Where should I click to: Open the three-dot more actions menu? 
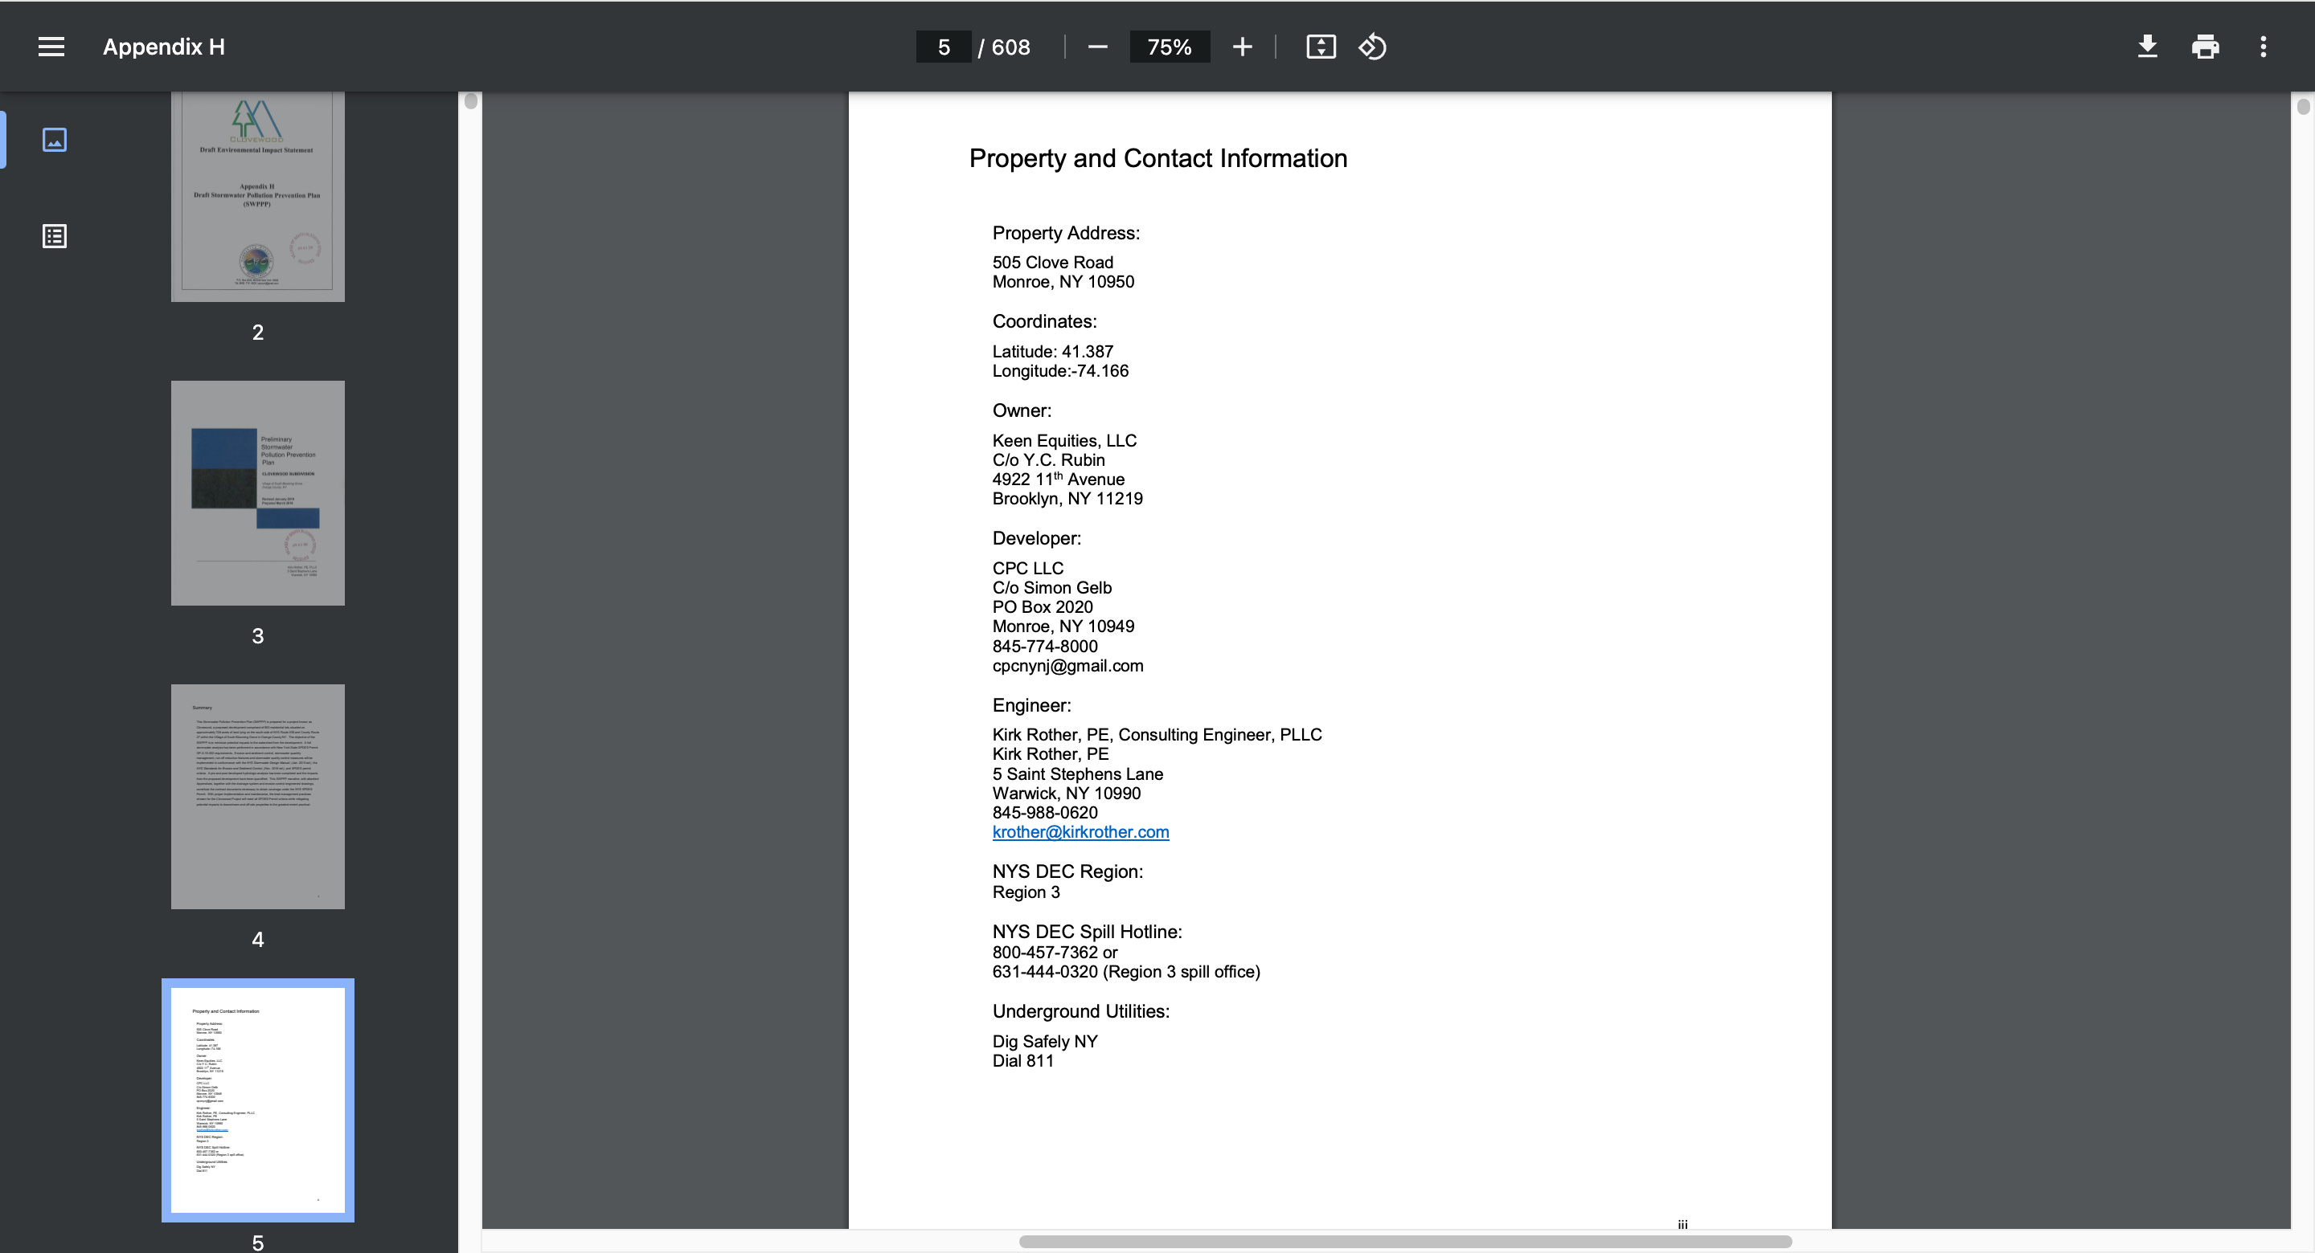click(2263, 47)
